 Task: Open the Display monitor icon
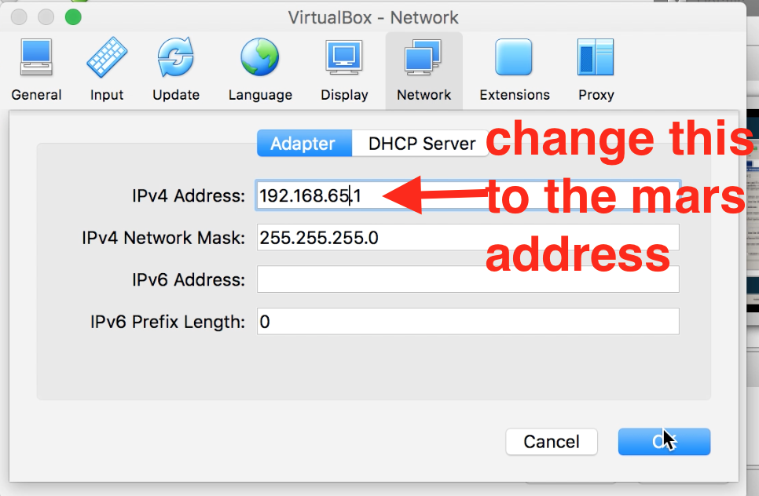click(344, 60)
